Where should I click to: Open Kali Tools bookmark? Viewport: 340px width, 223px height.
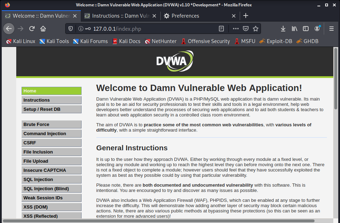54,41
